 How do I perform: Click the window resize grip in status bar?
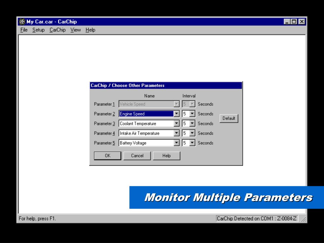tap(303, 219)
